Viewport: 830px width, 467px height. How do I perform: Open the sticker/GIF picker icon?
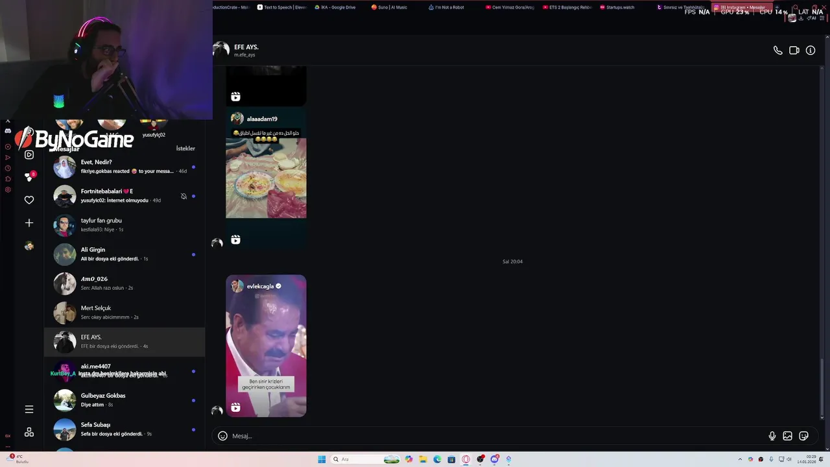803,436
